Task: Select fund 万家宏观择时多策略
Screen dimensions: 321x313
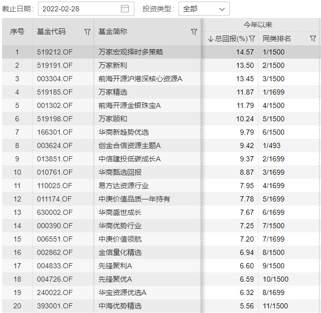Action: (131, 52)
